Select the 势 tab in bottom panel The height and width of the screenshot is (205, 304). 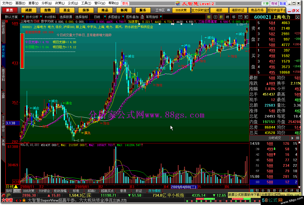[275, 191]
